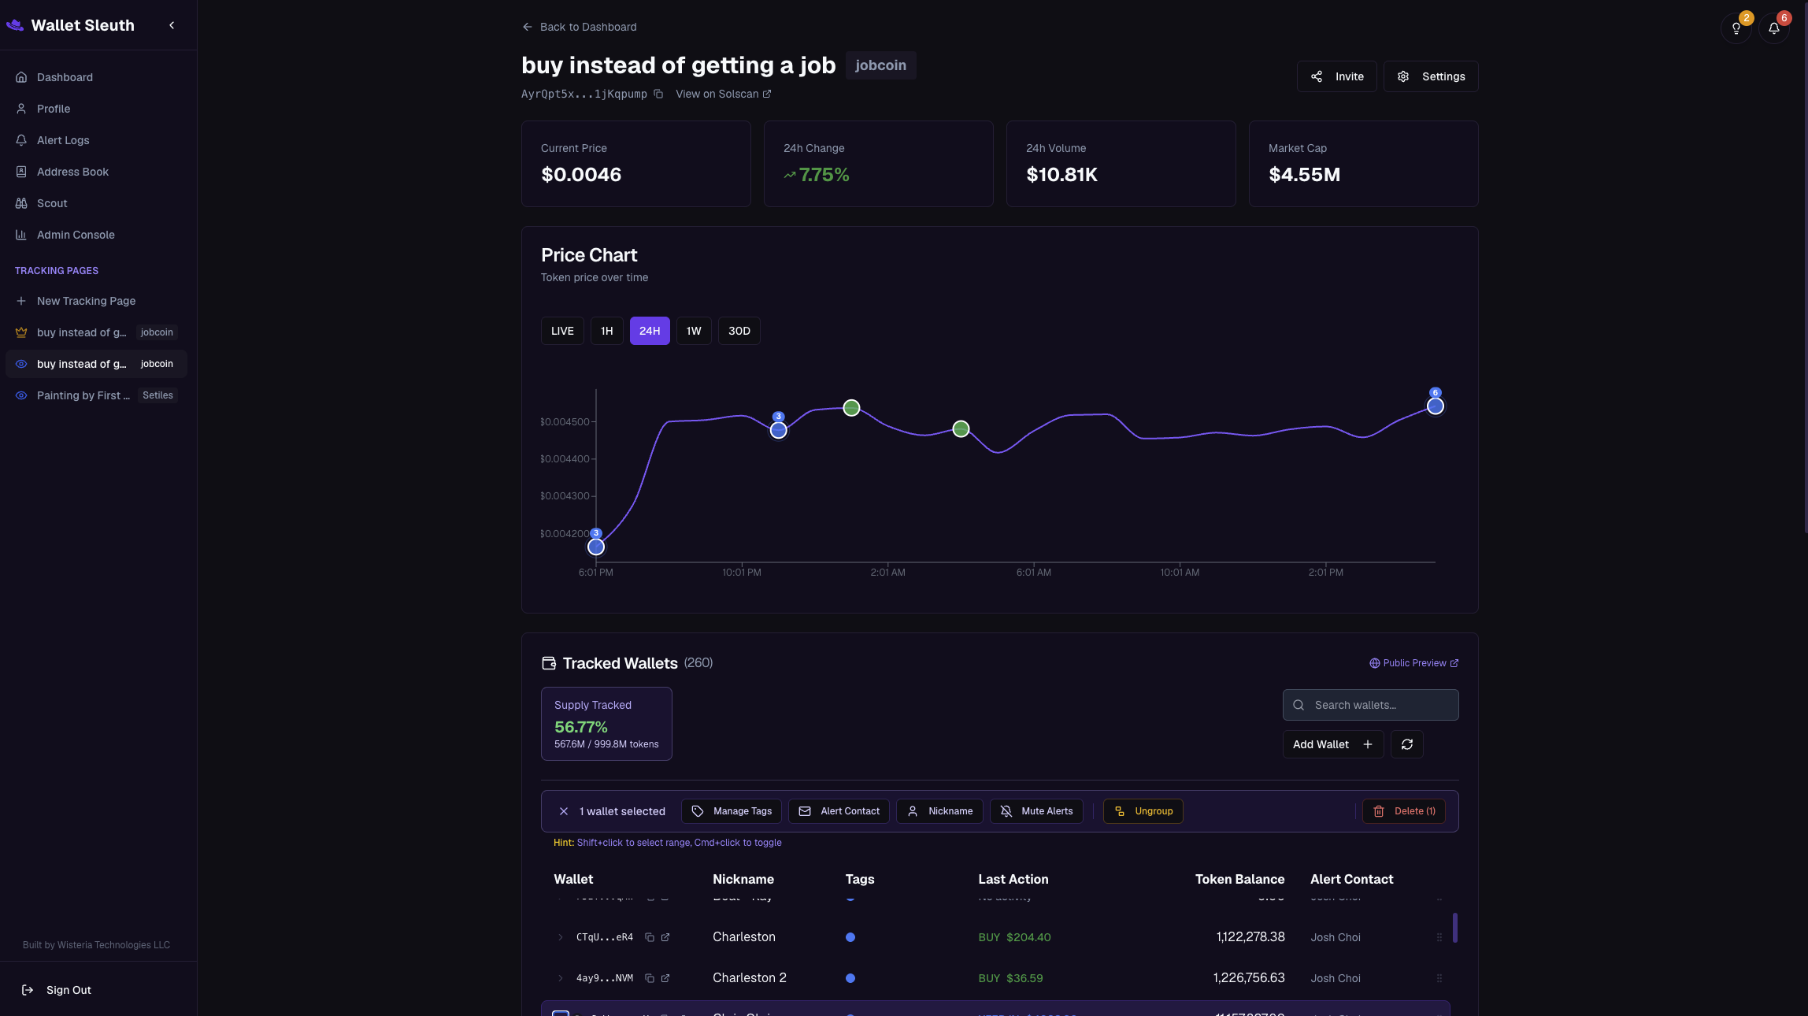Click the blue tag dot for Charleston
The image size is (1808, 1016).
click(850, 937)
